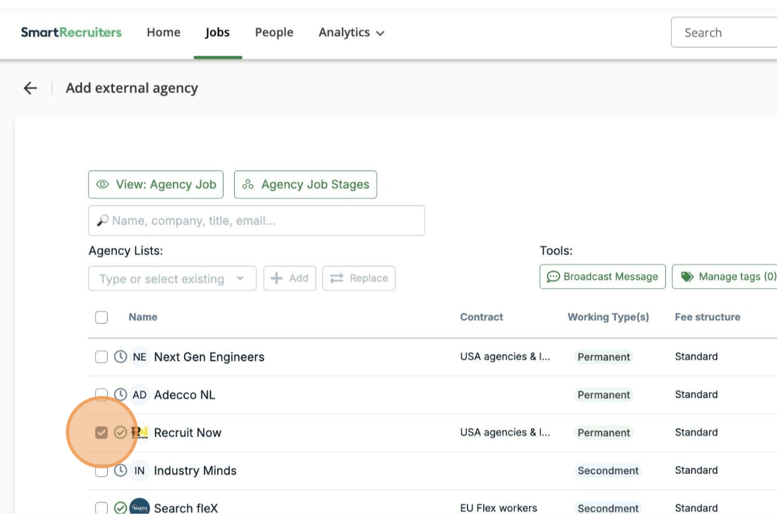Sort by the Working Type(s) column header
Screen dimensions: 777x517
pyautogui.click(x=608, y=317)
